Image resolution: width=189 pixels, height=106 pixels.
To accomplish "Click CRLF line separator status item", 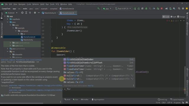I will point(164,103).
